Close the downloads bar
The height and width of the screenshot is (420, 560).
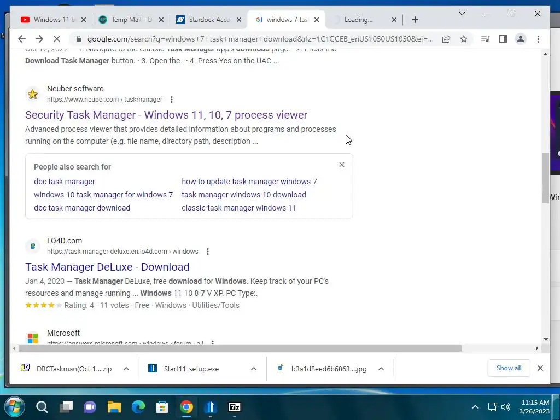point(540,368)
